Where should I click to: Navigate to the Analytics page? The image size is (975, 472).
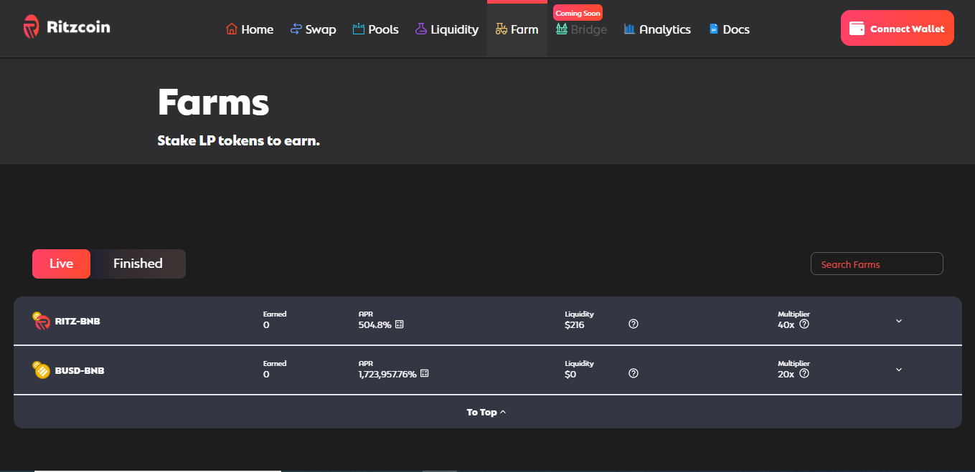[x=657, y=29]
